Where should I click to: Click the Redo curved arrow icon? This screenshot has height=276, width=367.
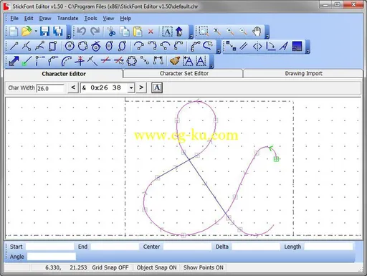click(x=95, y=32)
